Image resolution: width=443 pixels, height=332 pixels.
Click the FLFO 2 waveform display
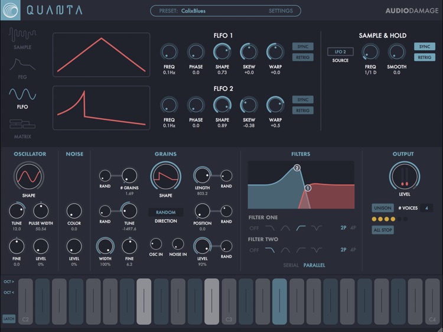coord(102,108)
